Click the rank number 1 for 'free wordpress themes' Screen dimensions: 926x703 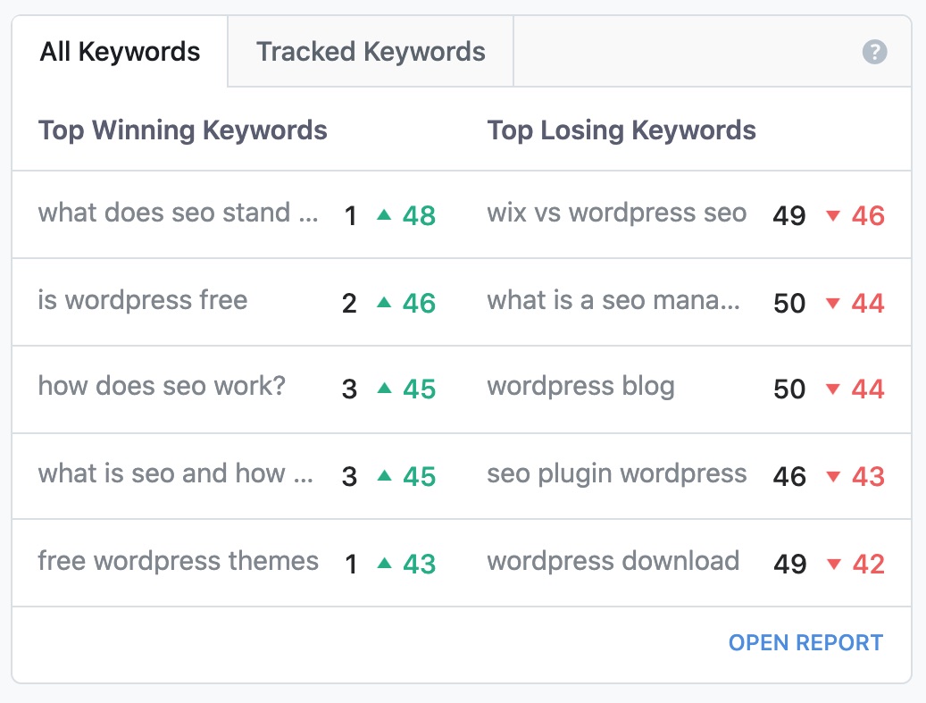click(350, 563)
